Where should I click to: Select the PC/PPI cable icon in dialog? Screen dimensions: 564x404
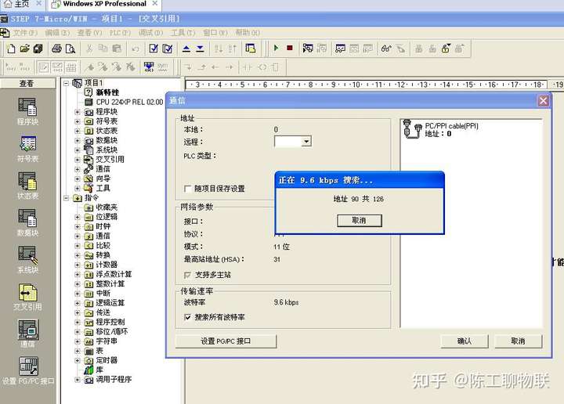412,128
